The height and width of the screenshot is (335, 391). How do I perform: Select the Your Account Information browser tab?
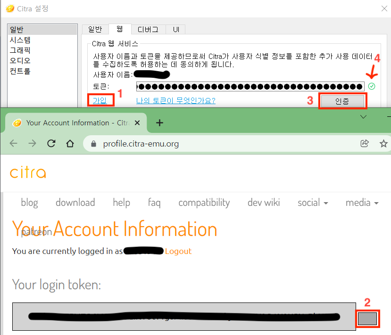point(76,123)
